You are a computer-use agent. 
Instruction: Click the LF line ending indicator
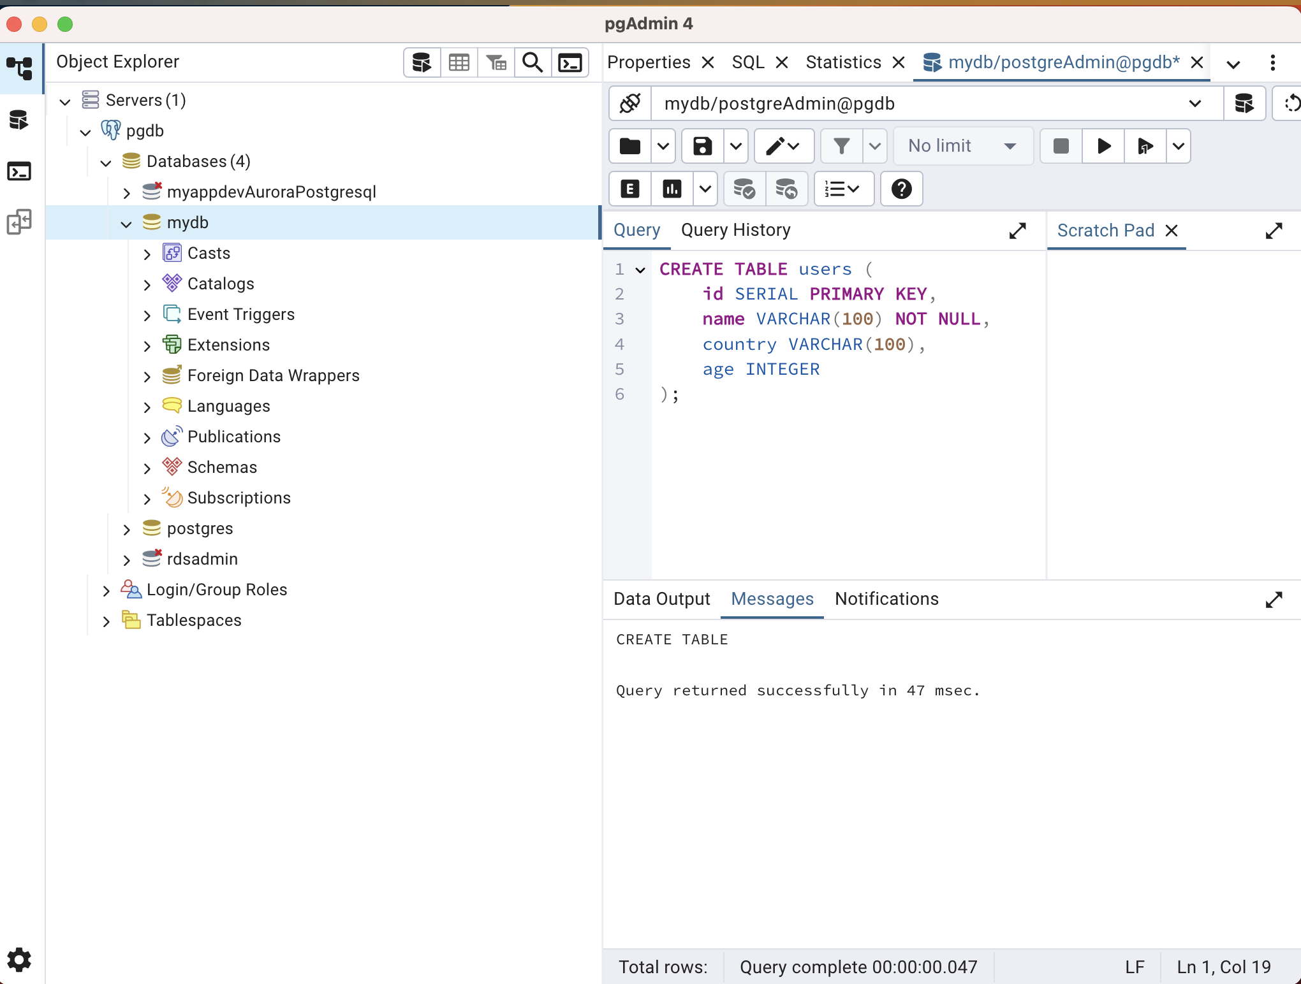1135,967
